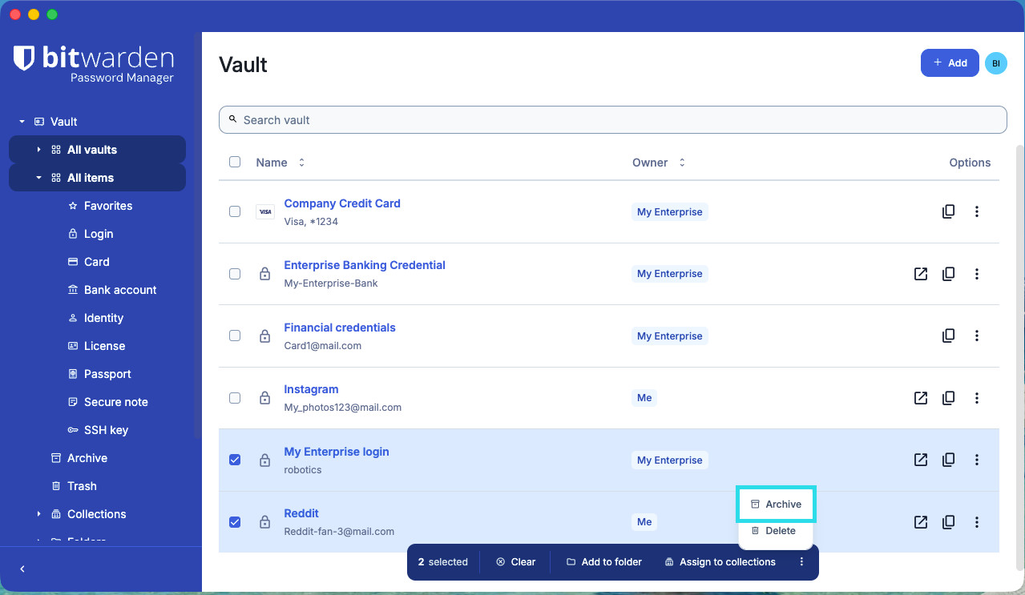Image resolution: width=1025 pixels, height=595 pixels.
Task: Launch the Instagram login link icon
Action: tap(921, 398)
